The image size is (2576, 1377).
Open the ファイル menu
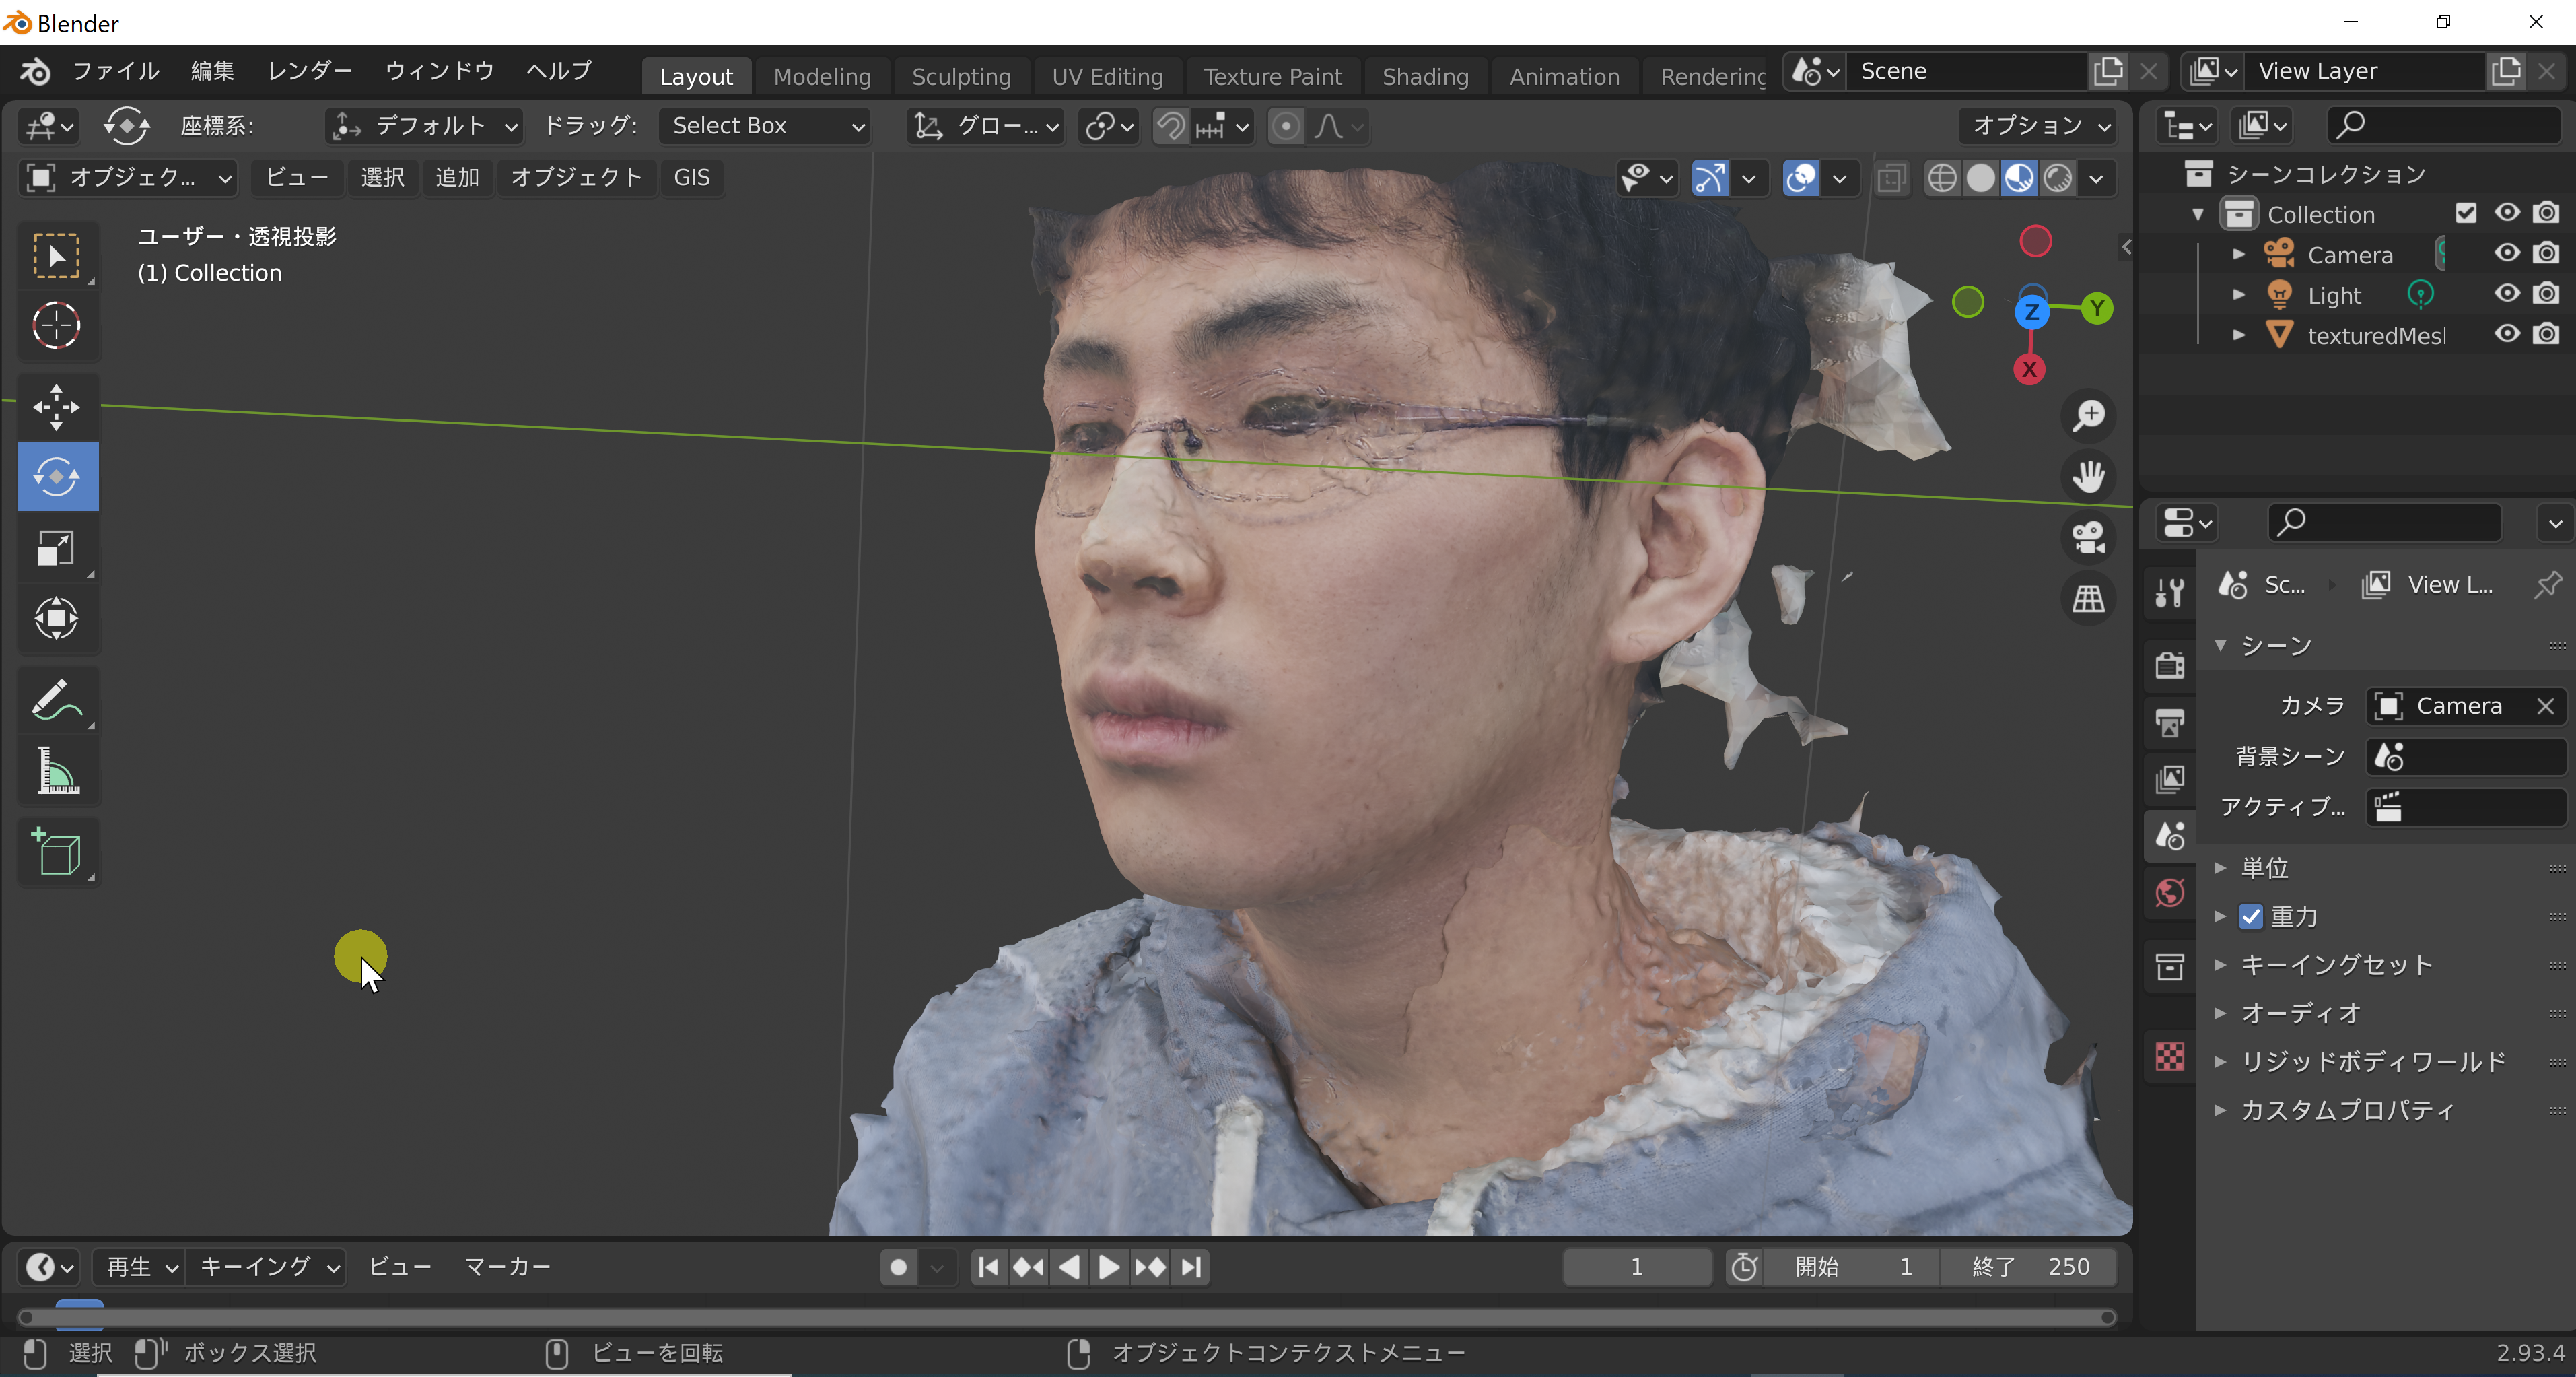(116, 71)
